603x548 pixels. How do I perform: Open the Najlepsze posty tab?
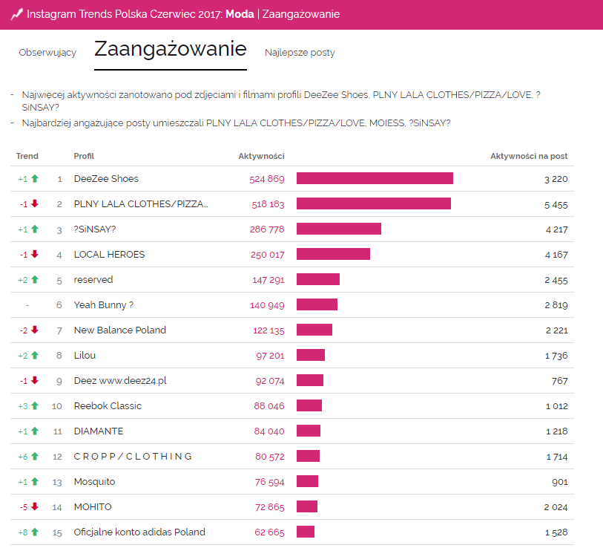point(300,53)
